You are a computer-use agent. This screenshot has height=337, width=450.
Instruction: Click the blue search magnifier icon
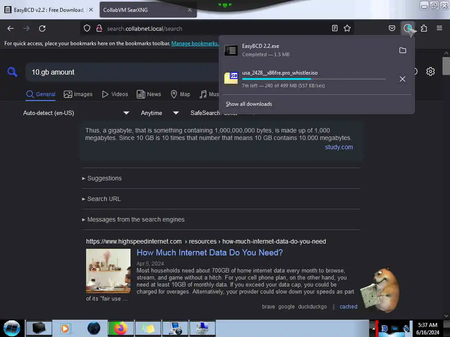coord(12,72)
